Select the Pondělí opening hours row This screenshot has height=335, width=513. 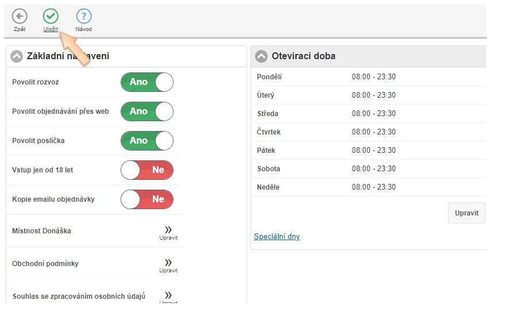coord(368,77)
